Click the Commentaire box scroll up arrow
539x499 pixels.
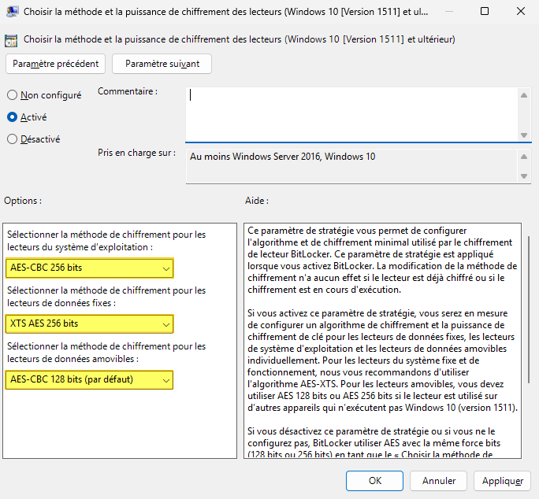pos(524,95)
